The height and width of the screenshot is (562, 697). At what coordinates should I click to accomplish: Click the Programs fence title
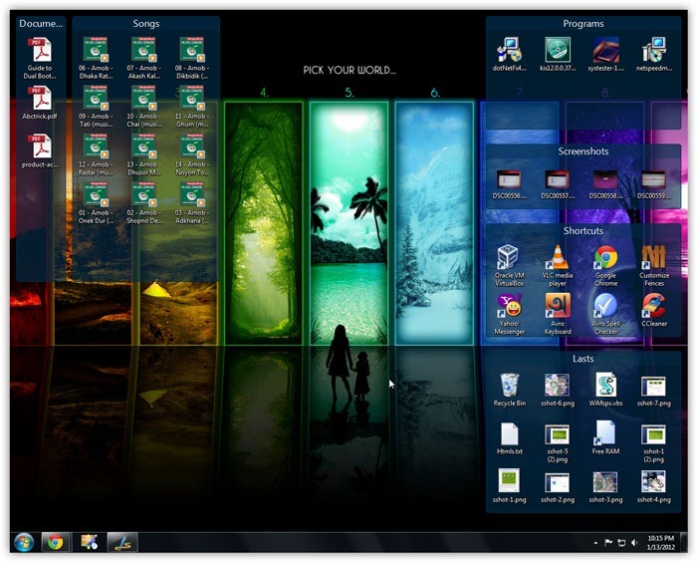[583, 24]
